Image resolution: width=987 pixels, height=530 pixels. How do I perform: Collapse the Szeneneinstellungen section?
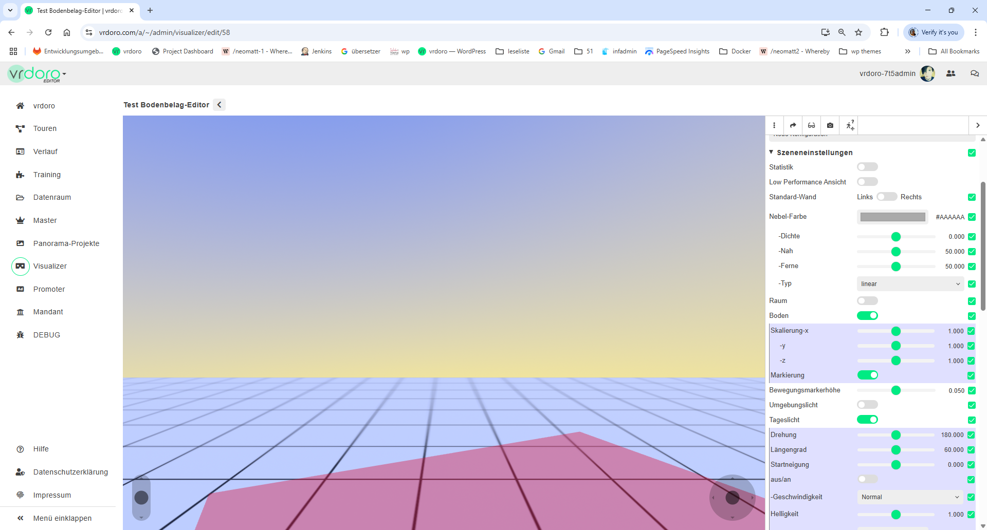(x=771, y=153)
